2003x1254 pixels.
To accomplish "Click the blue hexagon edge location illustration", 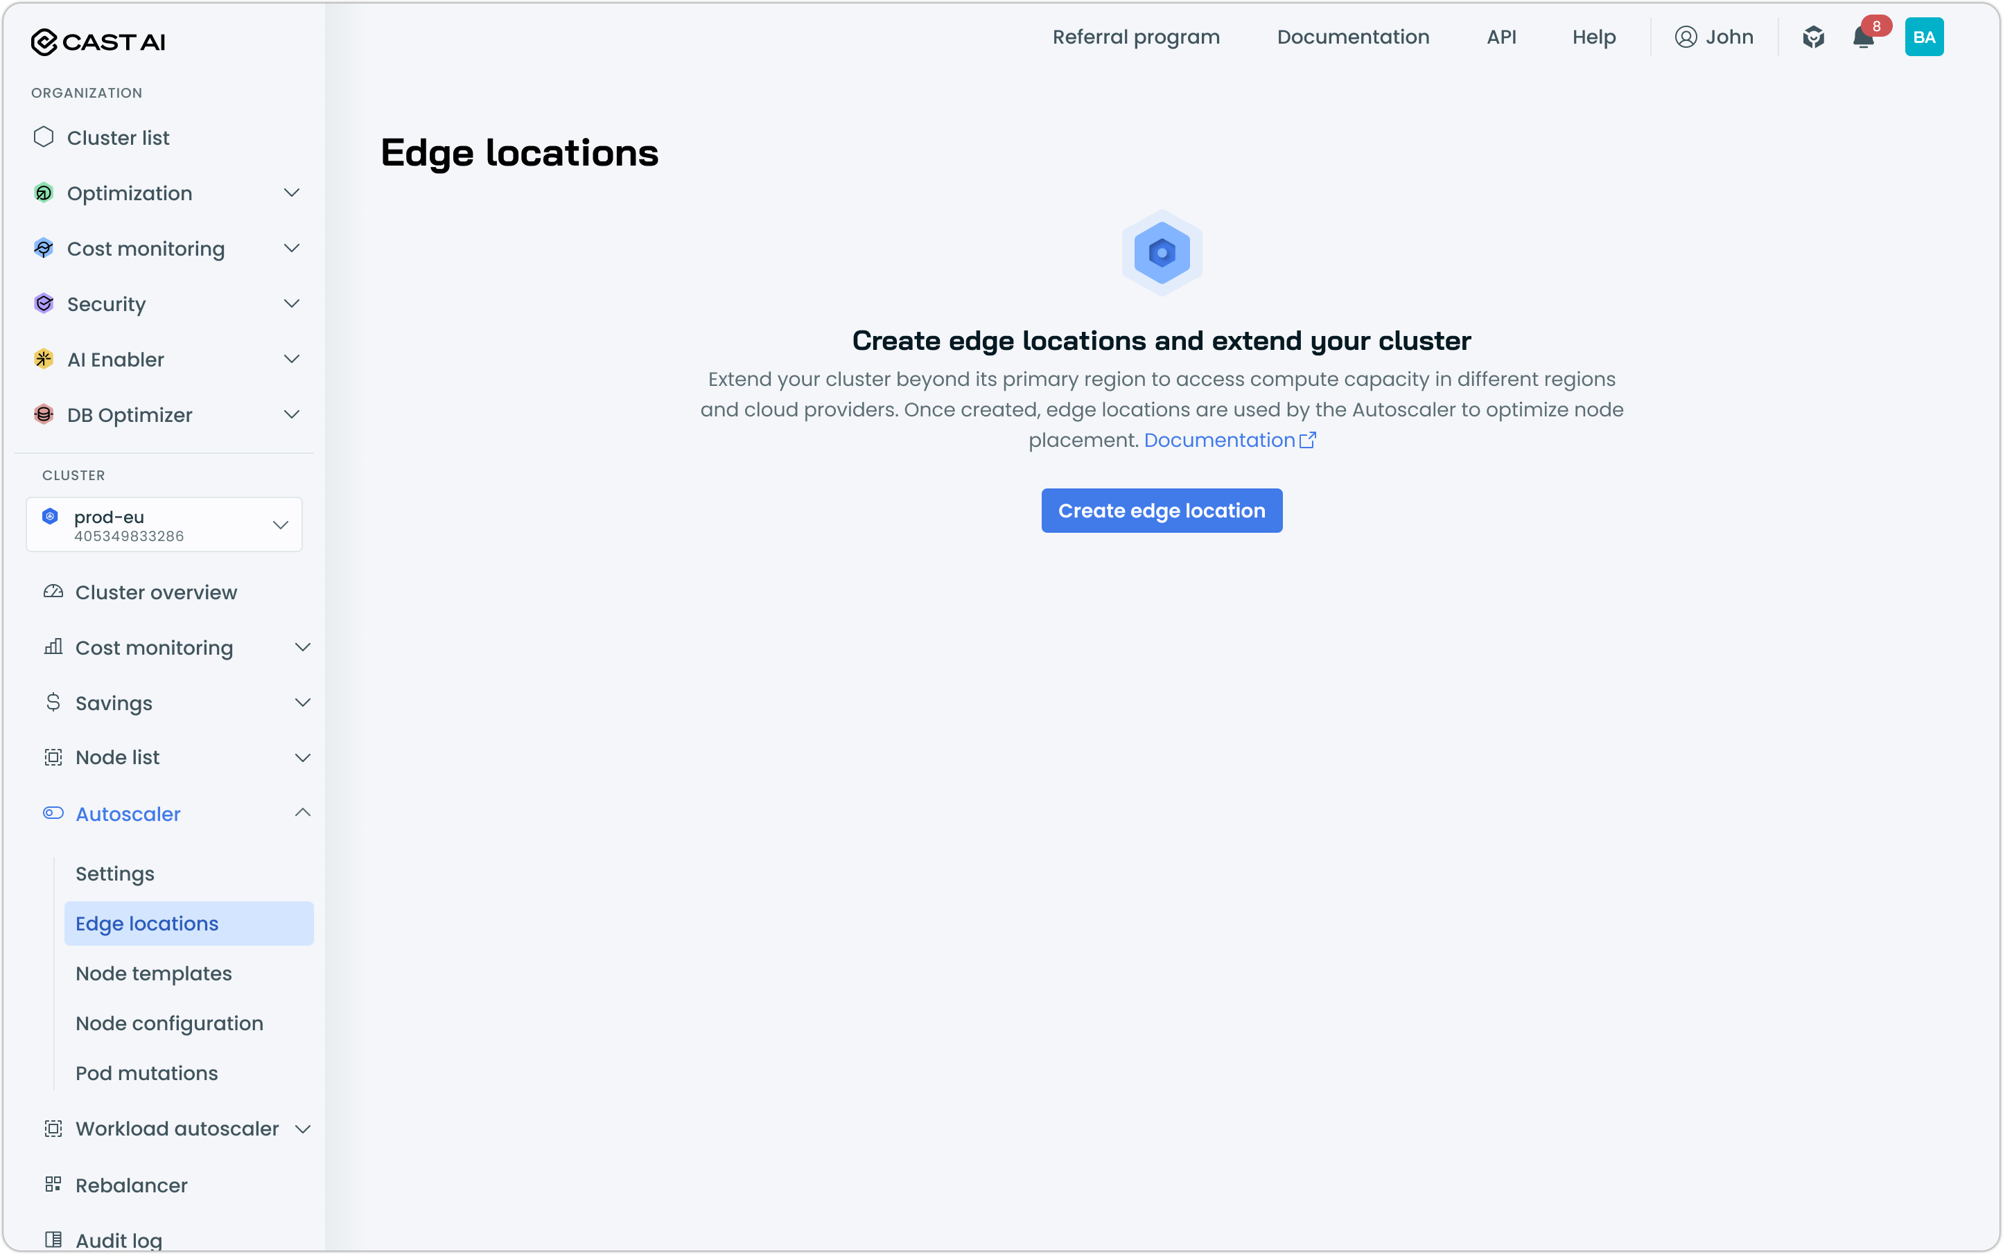I will tap(1161, 253).
